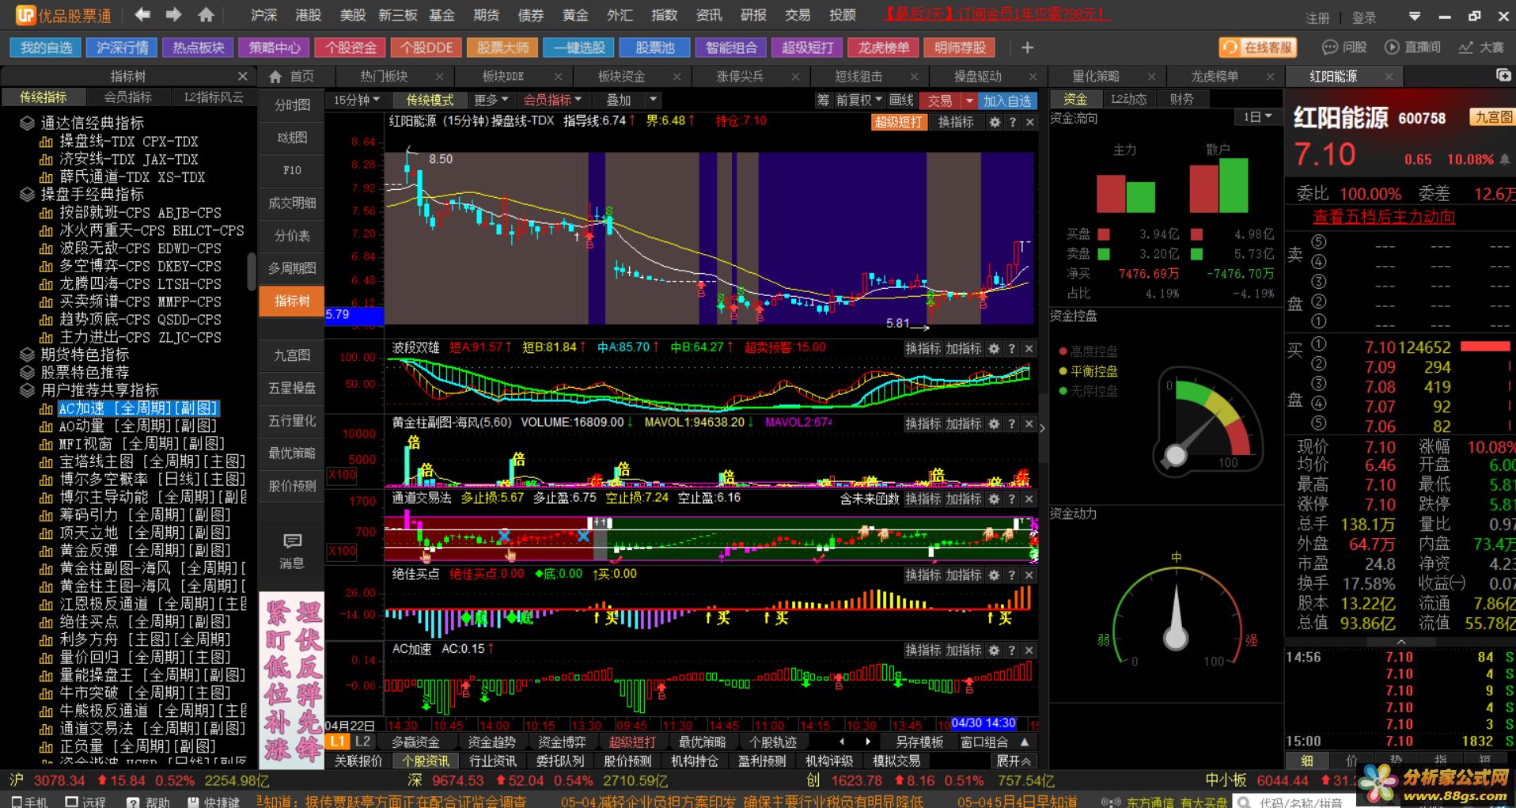Image resolution: width=1516 pixels, height=808 pixels.
Task: Open the 资讯 menu
Action: (708, 15)
